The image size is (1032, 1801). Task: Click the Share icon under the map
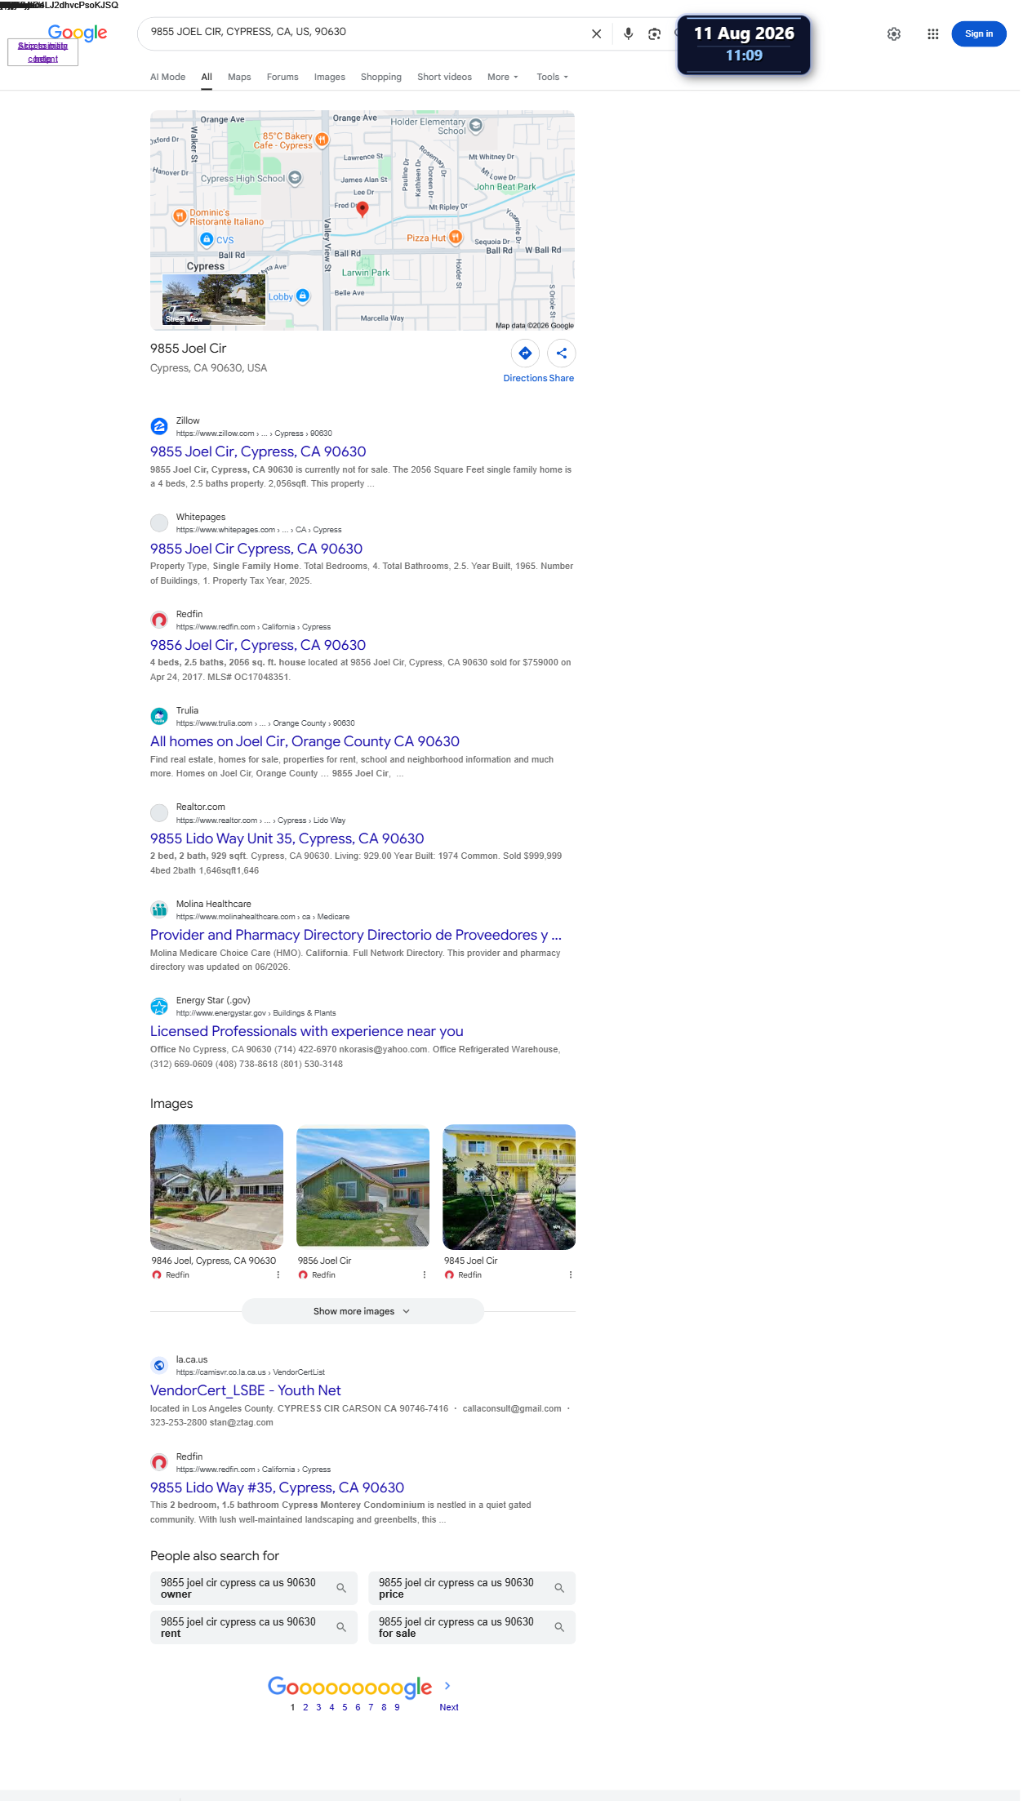[x=562, y=354]
